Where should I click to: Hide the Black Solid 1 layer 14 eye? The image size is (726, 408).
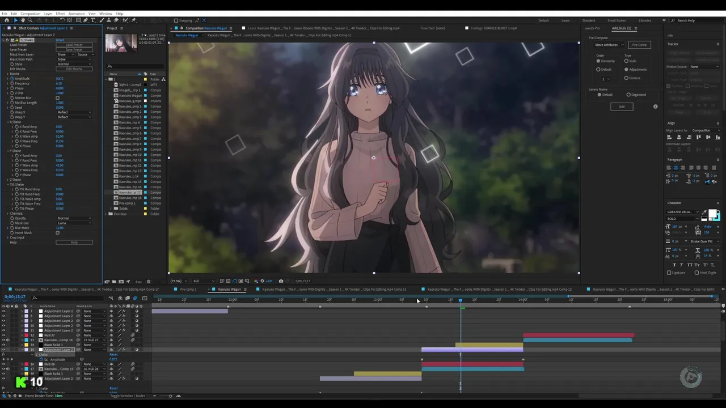pos(3,345)
